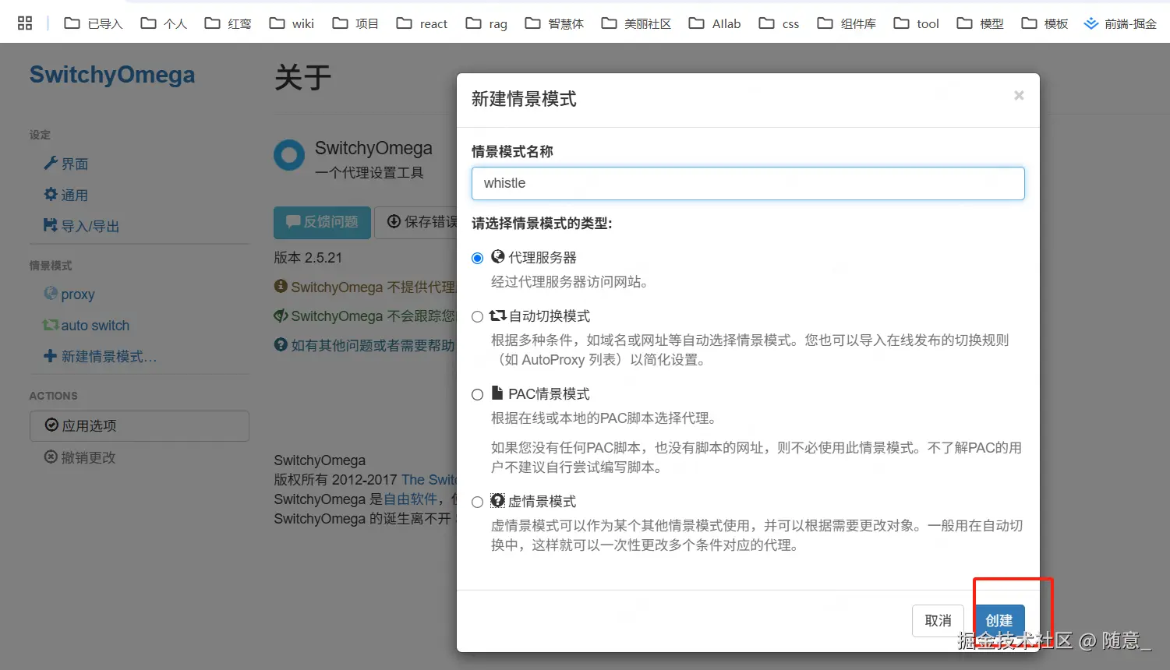Click the 版本 2.5.21 text
1170x670 pixels.
[x=308, y=258]
